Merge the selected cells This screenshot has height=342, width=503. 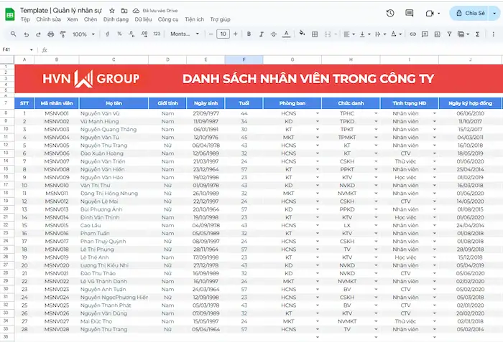point(328,34)
